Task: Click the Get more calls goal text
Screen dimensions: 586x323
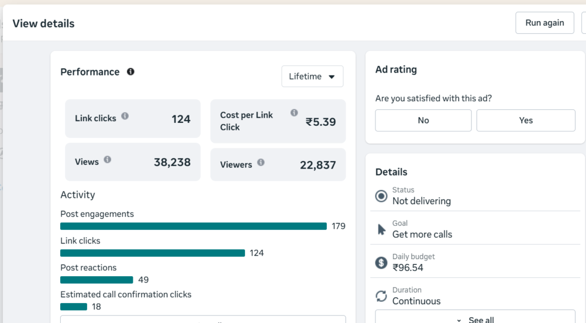Action: [x=422, y=234]
